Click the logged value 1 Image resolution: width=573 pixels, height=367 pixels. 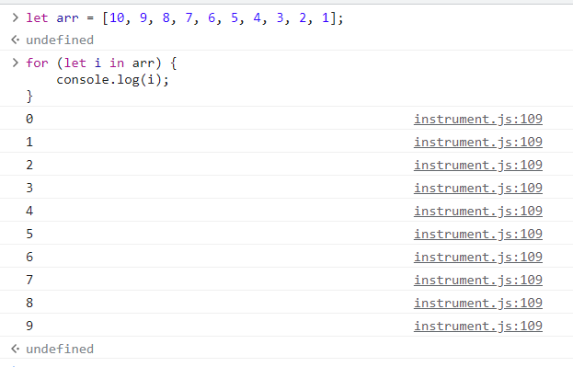point(29,143)
